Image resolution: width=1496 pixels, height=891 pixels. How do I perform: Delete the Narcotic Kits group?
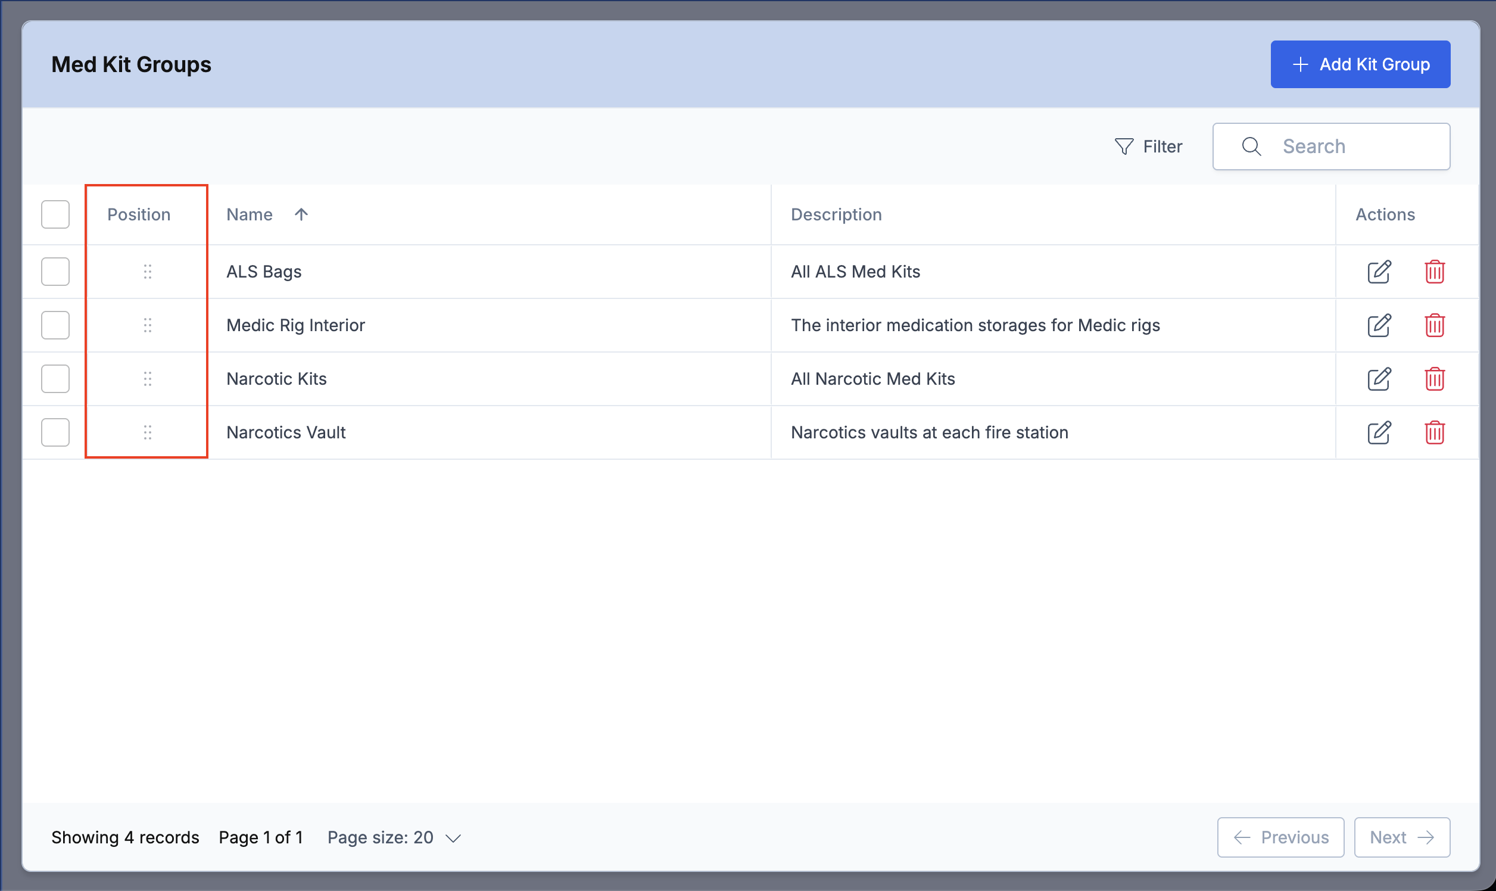pyautogui.click(x=1434, y=379)
